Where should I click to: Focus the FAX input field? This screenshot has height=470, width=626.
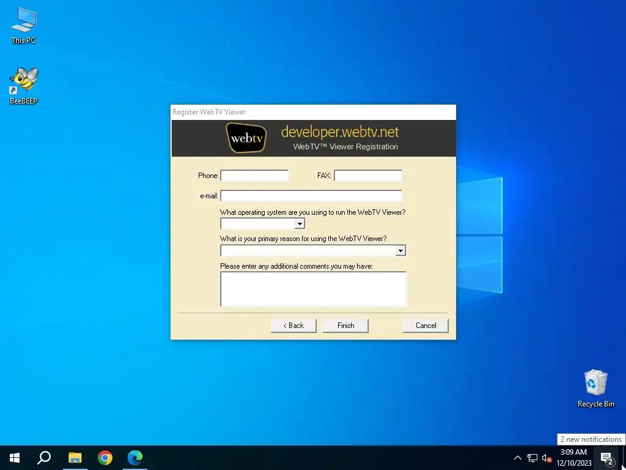pos(368,176)
